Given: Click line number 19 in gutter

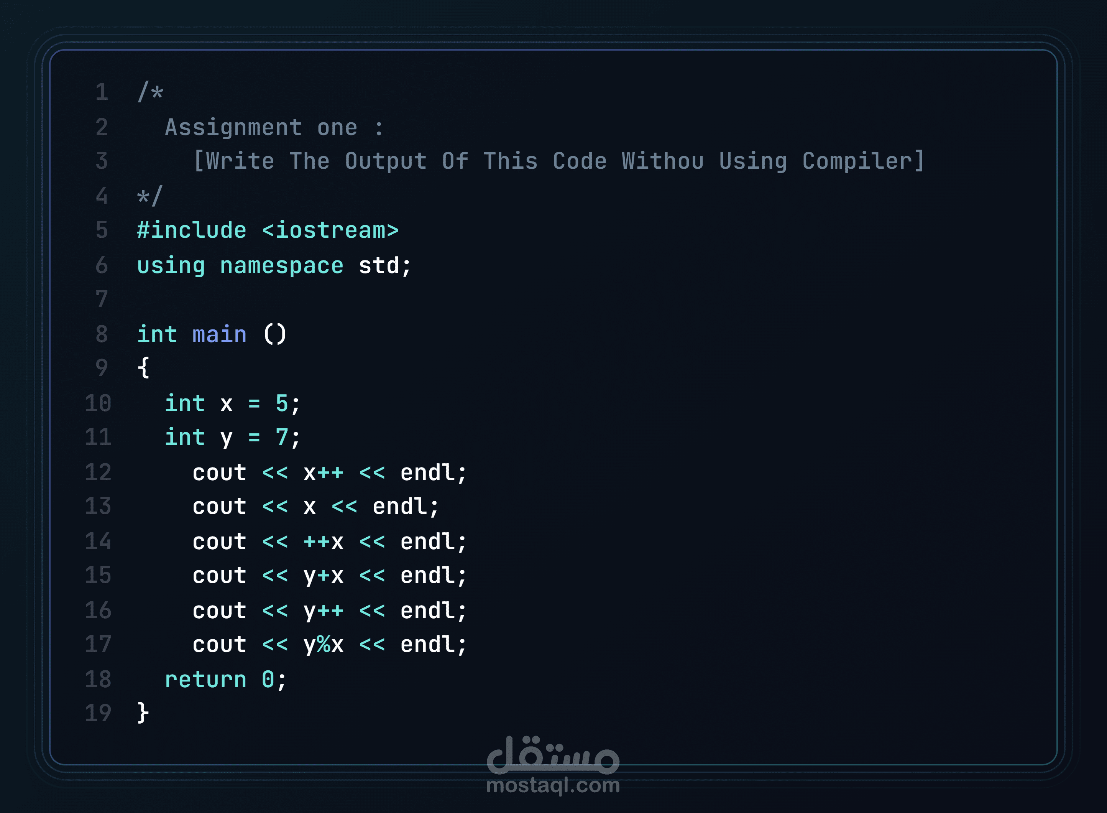Looking at the screenshot, I should click(99, 713).
